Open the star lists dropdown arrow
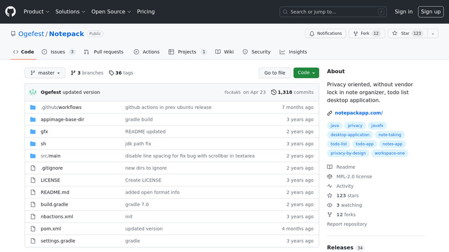449x252 pixels. tap(433, 34)
